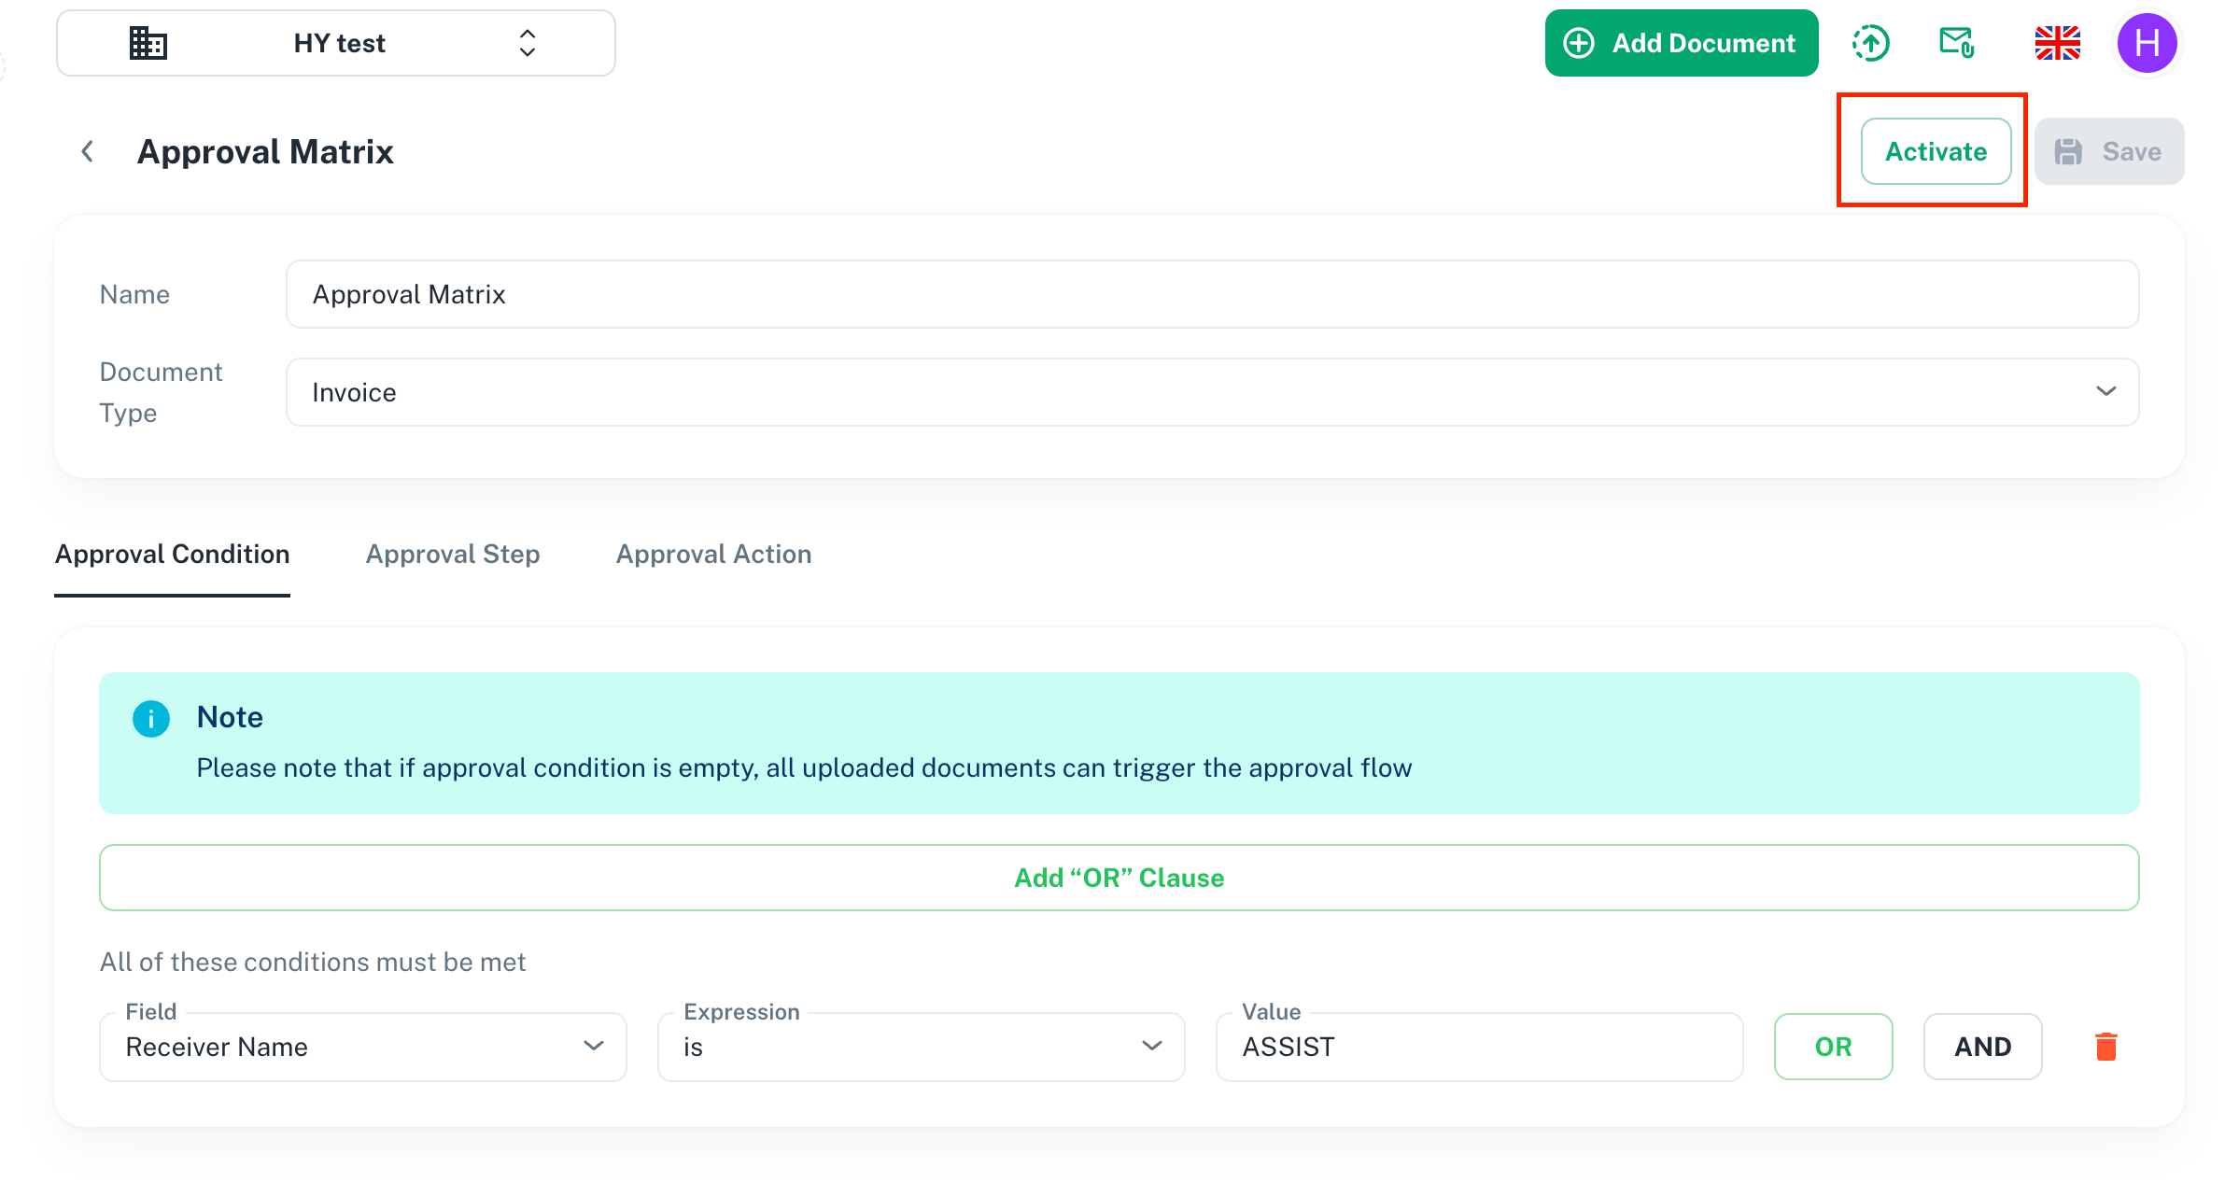Screen dimensions: 2239x1182
Task: Open the HY test organization switcher
Action: (336, 43)
